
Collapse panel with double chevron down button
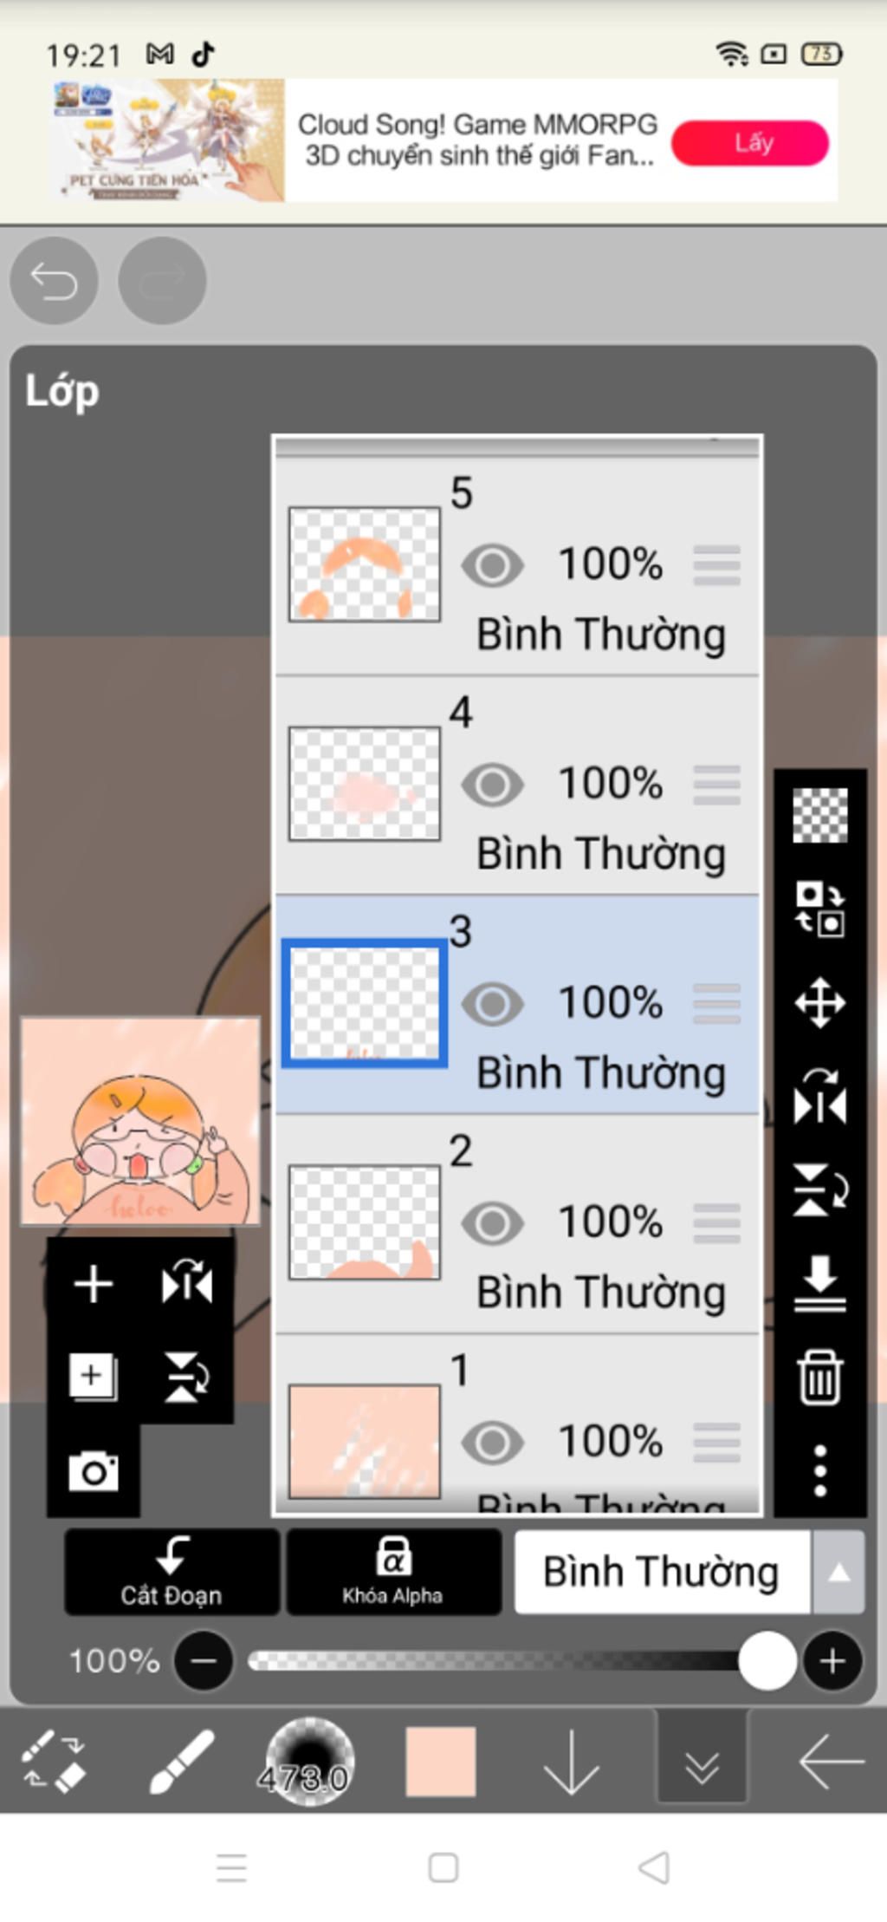(701, 1762)
